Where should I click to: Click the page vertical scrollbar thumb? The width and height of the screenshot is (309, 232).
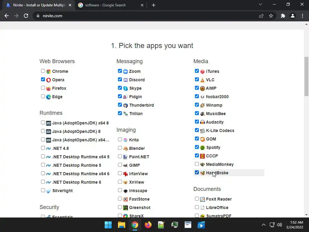pos(306,76)
